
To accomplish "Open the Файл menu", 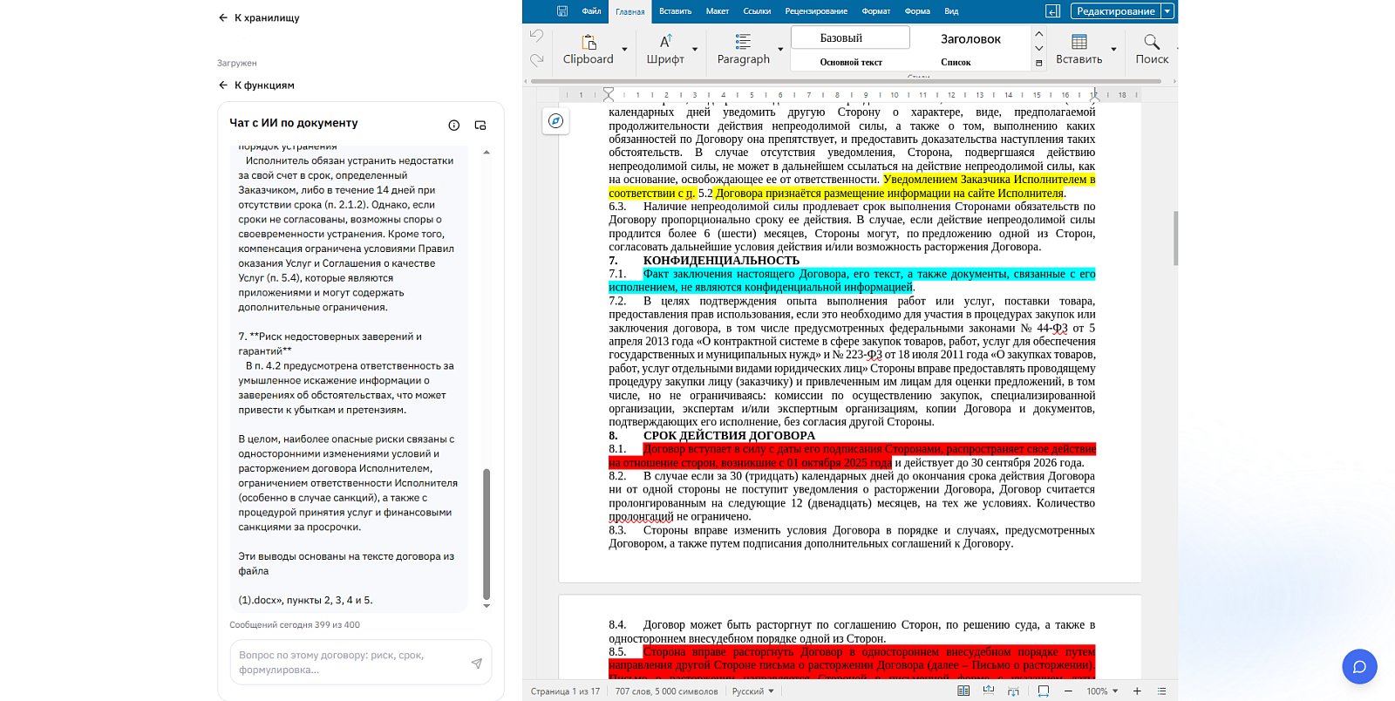I will tap(591, 11).
